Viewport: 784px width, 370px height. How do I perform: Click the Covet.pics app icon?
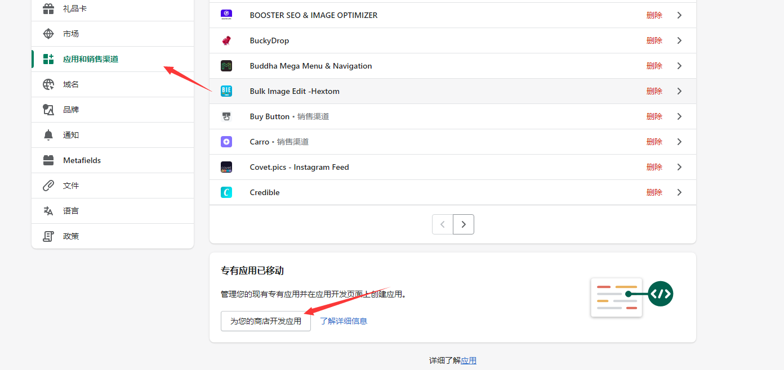point(226,167)
